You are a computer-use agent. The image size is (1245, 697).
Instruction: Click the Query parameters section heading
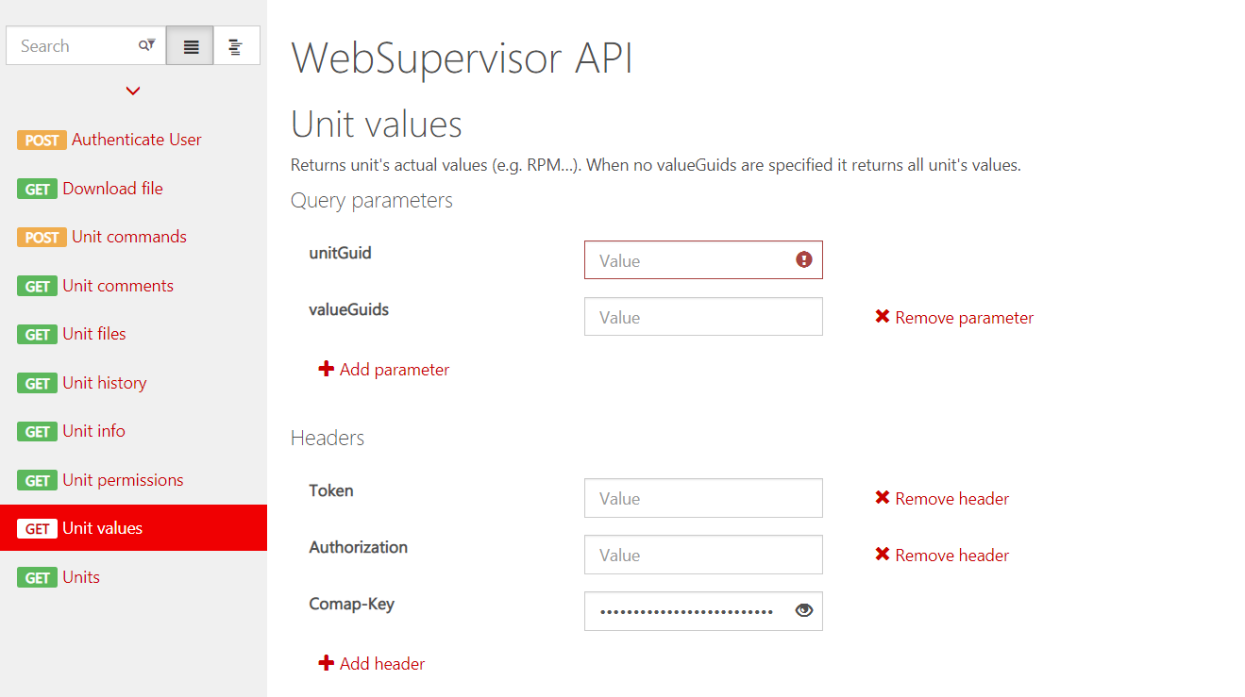tap(372, 200)
